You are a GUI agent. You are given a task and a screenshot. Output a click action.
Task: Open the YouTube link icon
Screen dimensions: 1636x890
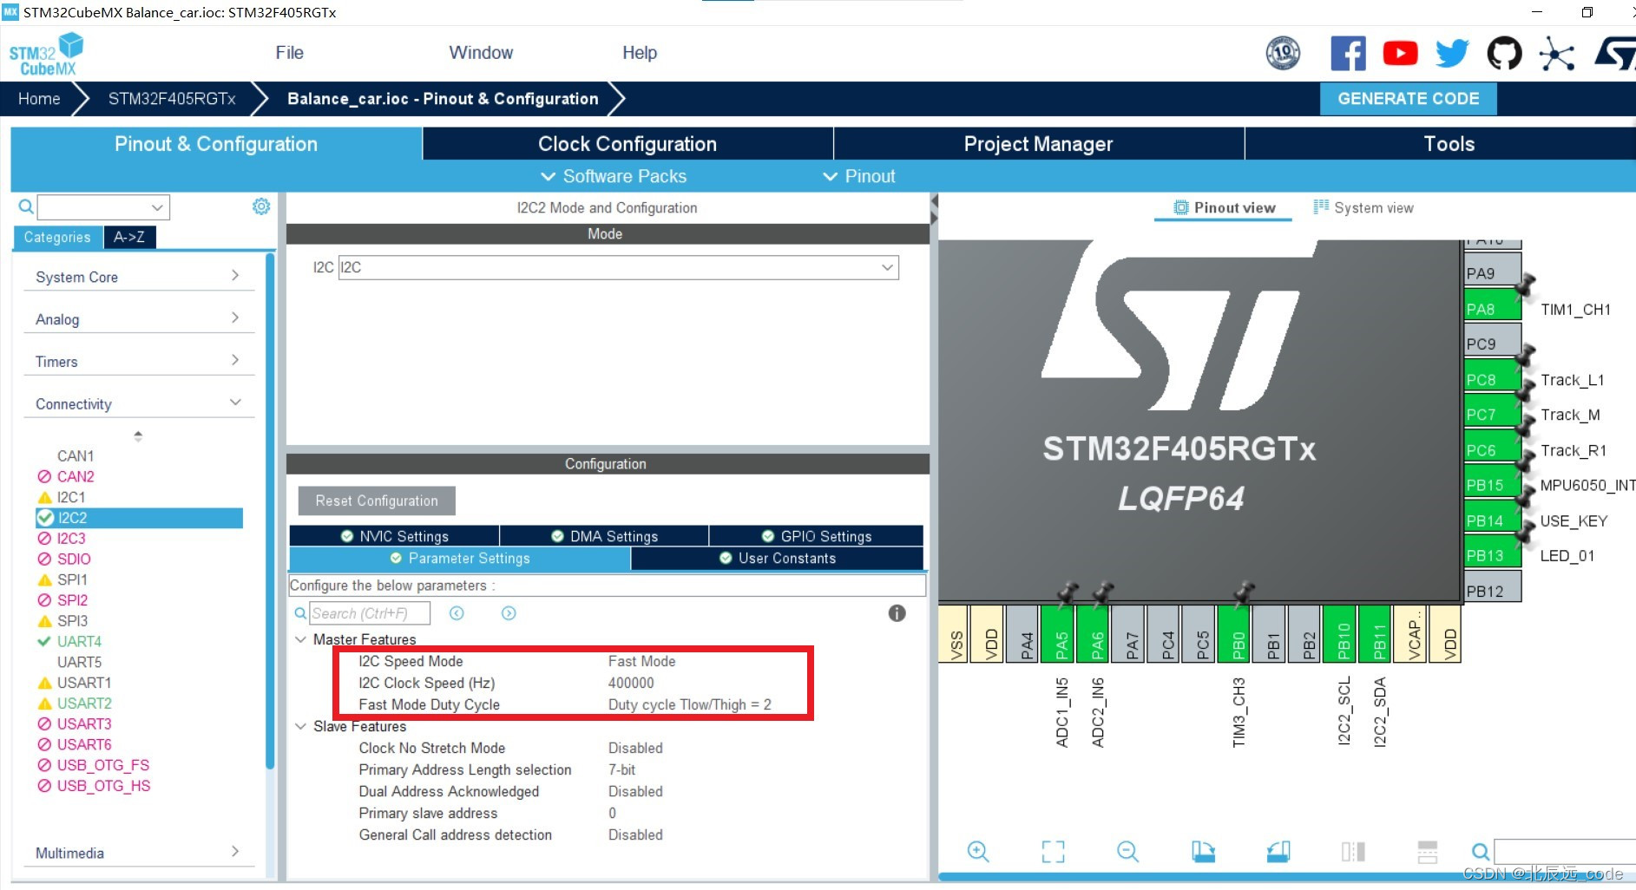[x=1400, y=54]
